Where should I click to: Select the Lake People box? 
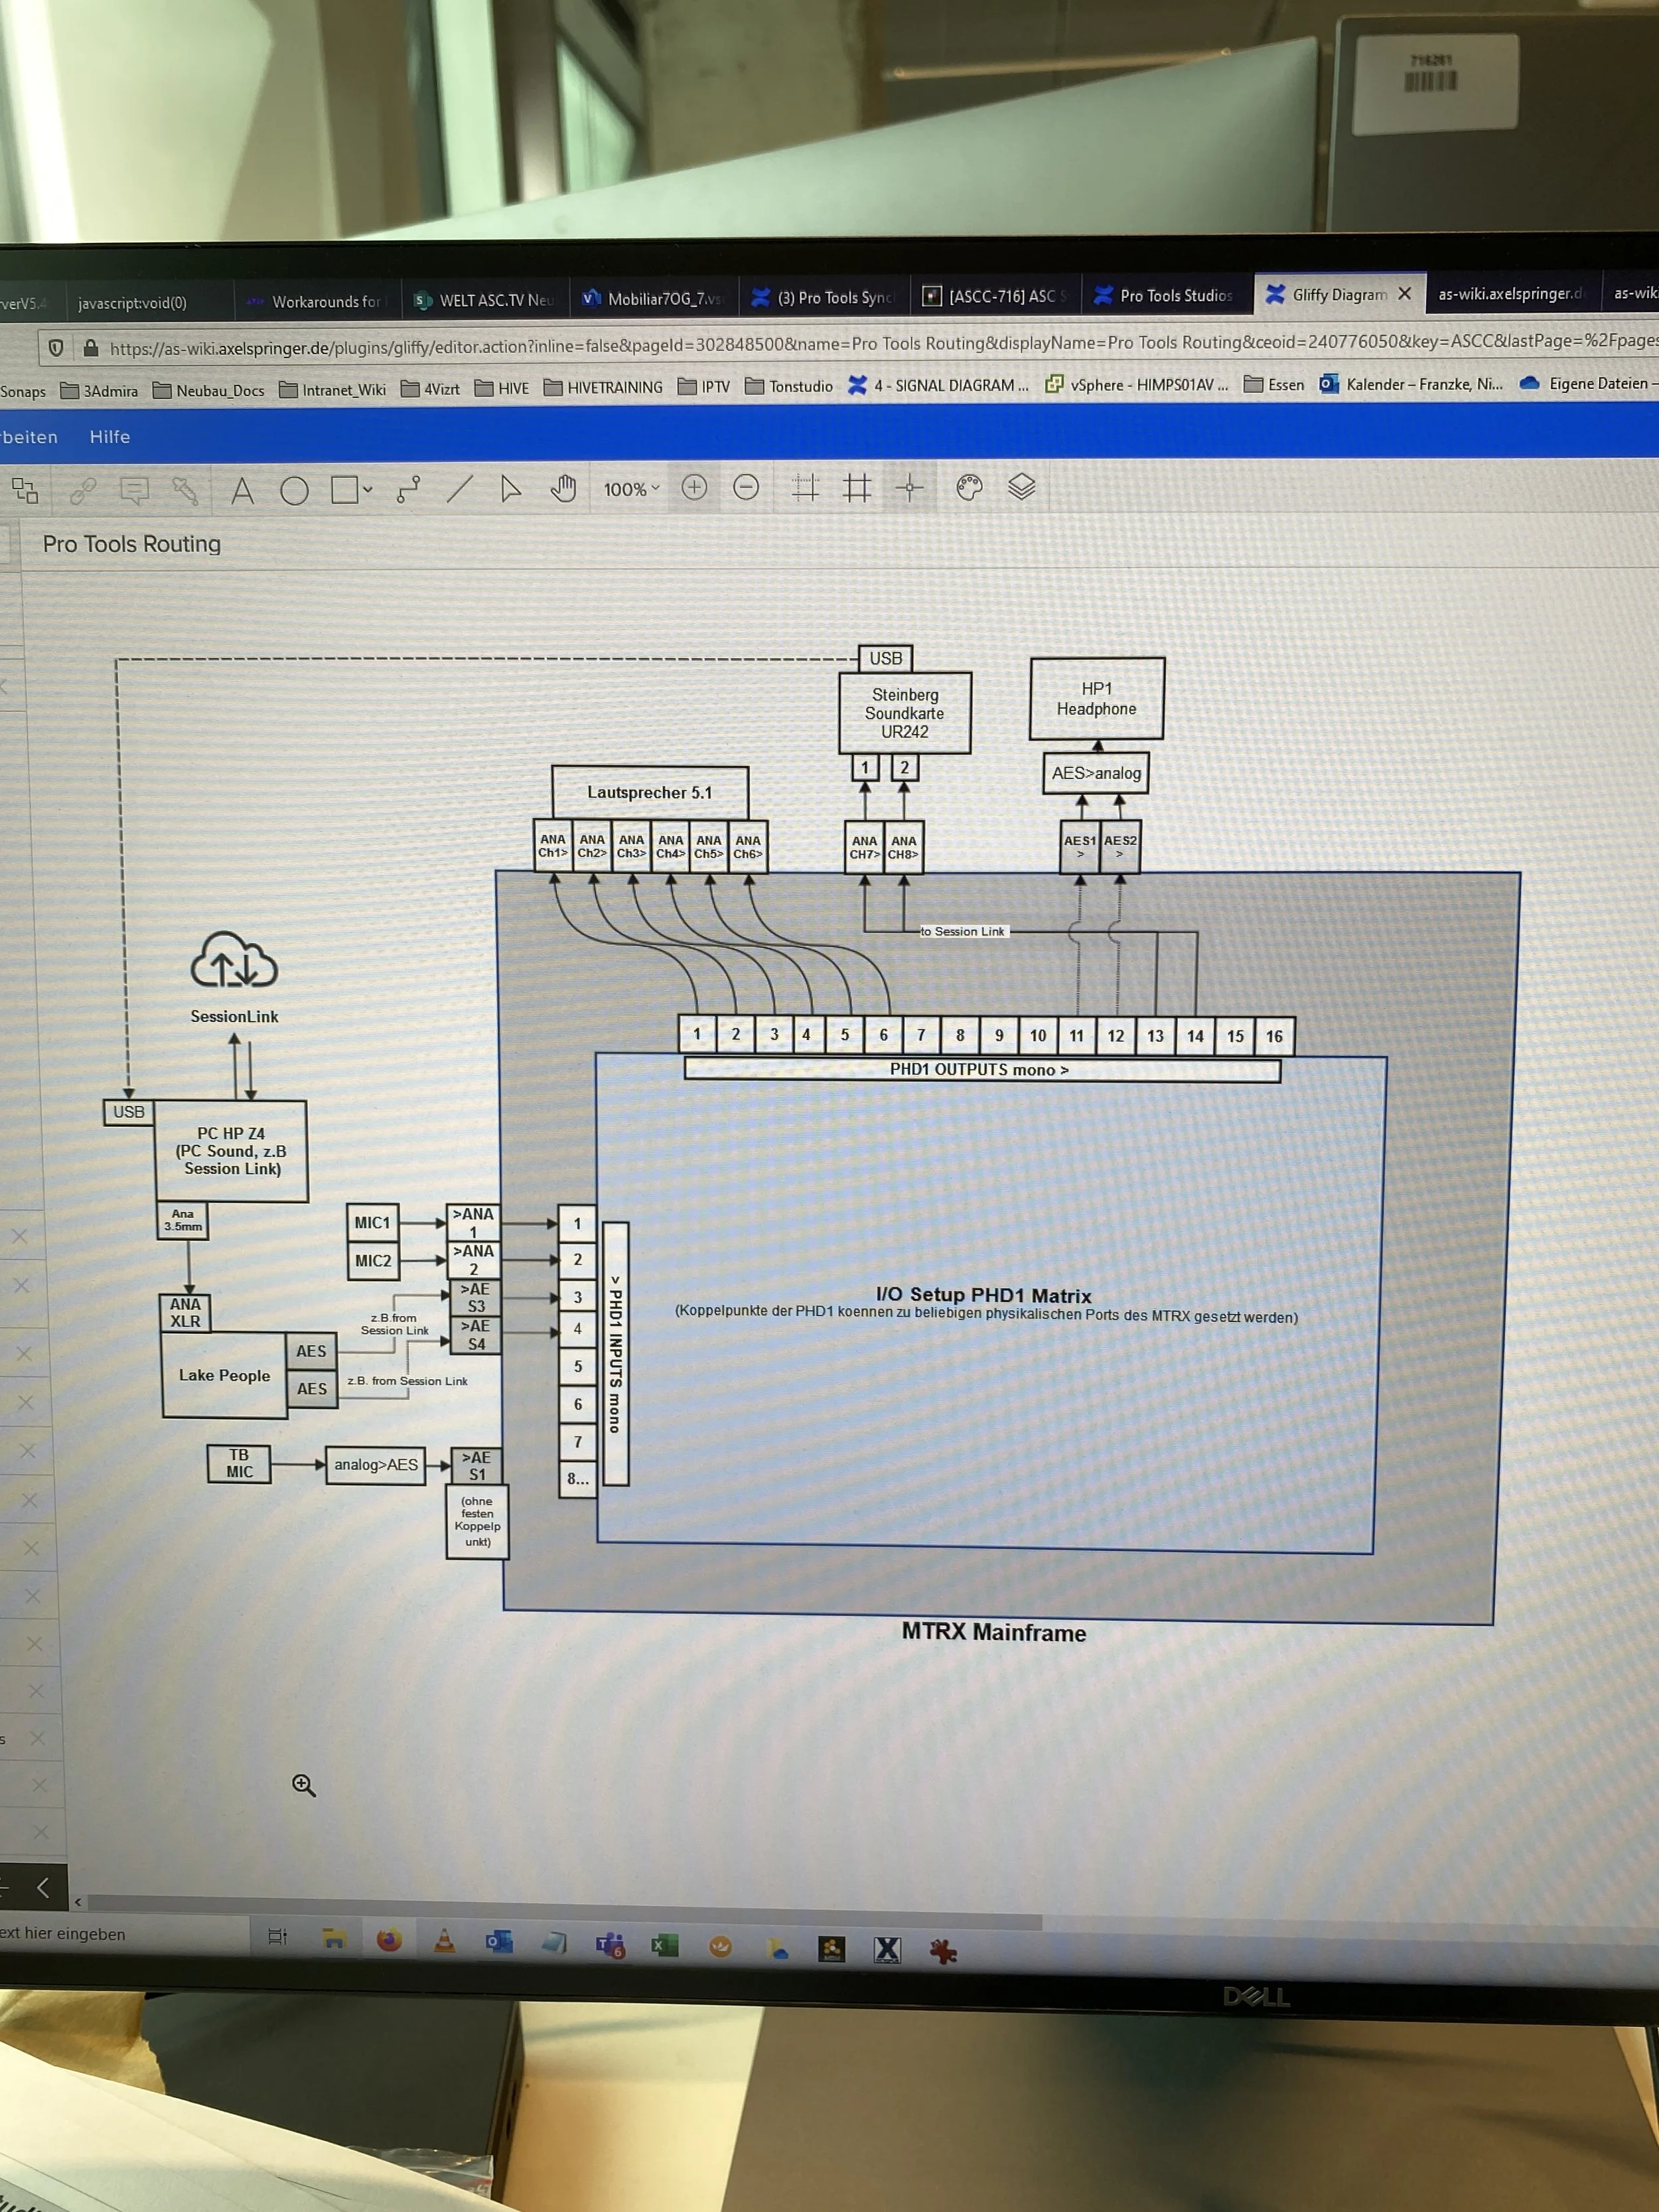[x=224, y=1375]
